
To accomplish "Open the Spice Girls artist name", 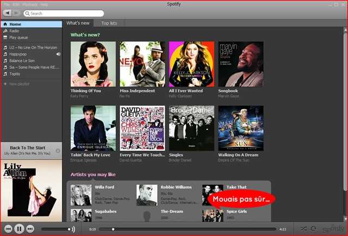I will pos(237,212).
